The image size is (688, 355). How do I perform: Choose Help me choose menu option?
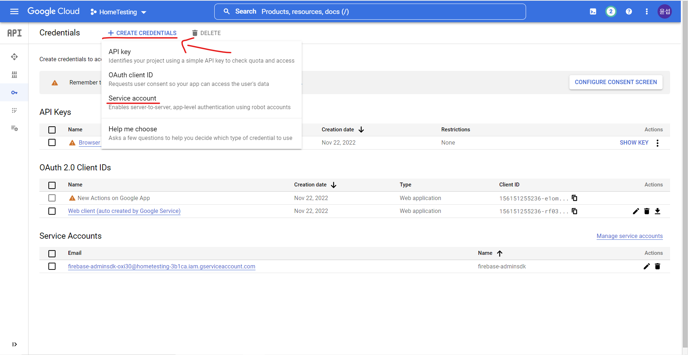click(x=201, y=133)
